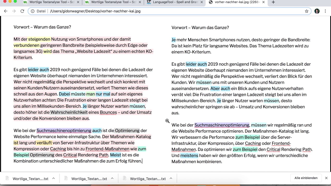
Task: Open the Chrome three-dot menu
Action: pyautogui.click(x=325, y=11)
